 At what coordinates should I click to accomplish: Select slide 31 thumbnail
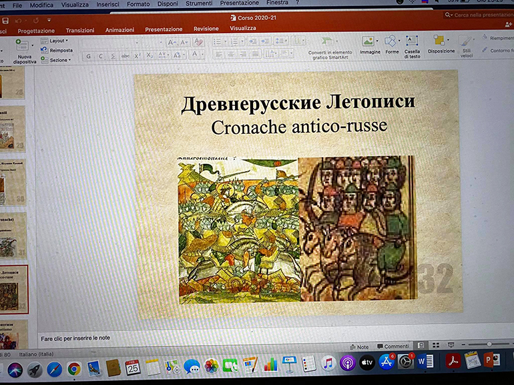13,236
